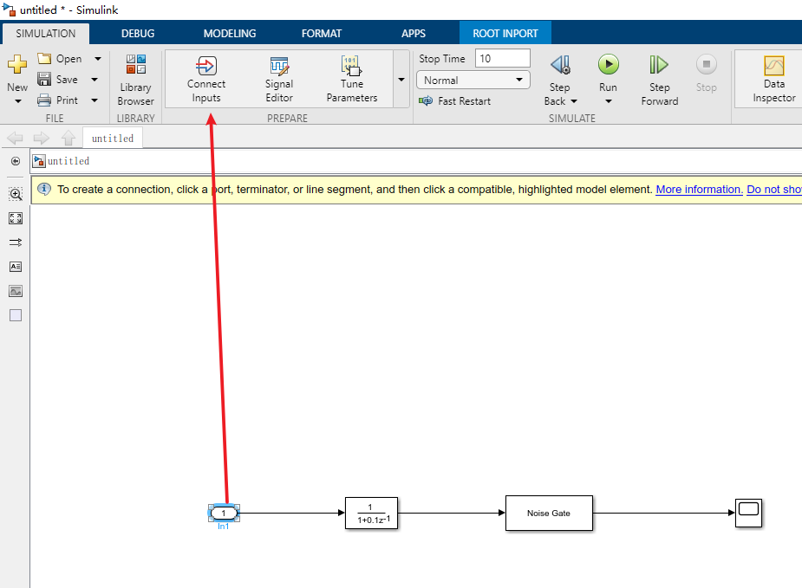This screenshot has height=588, width=802.
Task: Click the More information link
Action: coord(699,189)
